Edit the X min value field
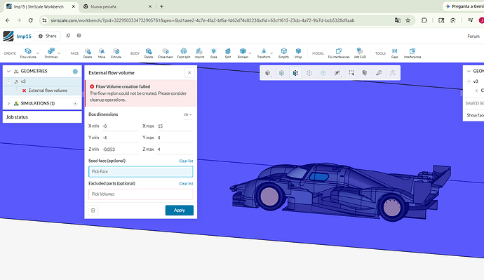 point(120,126)
